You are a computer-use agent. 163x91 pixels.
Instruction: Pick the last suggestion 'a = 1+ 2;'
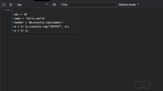(45, 31)
